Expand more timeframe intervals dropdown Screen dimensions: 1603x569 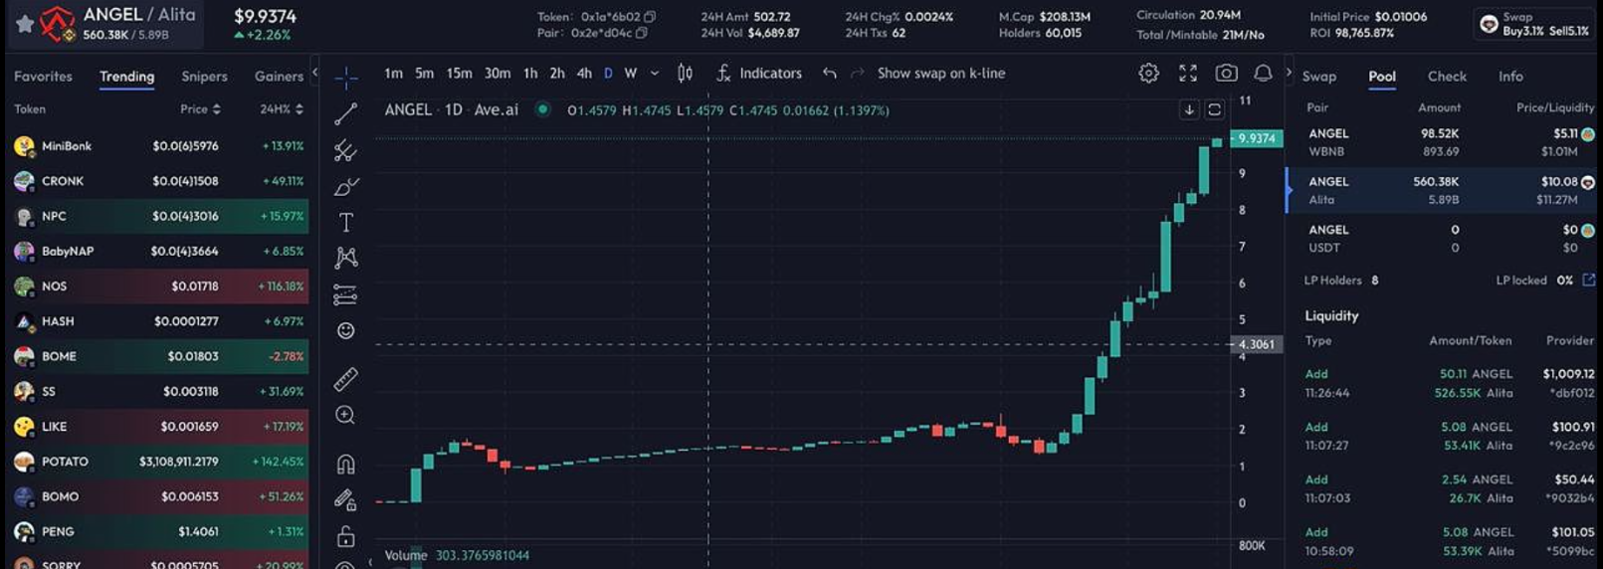coord(654,74)
